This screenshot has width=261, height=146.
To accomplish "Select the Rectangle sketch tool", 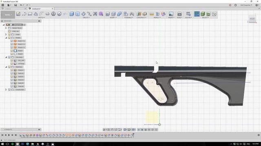I will (30, 14).
